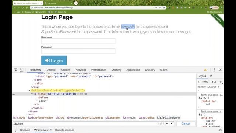This screenshot has height=133, width=236.
Task: Select form#login breadcrumb
Action: tap(129, 117)
